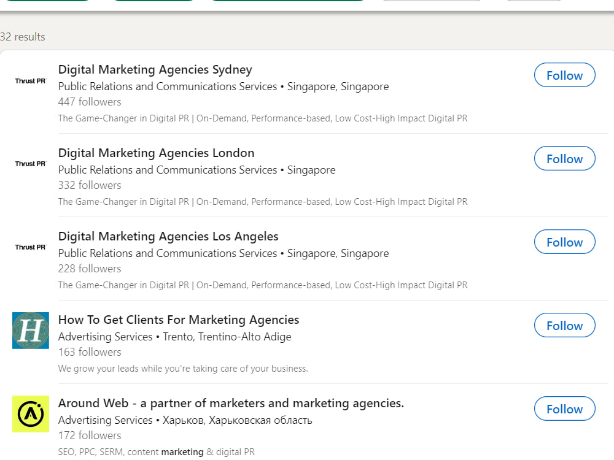This screenshot has width=614, height=460.
Task: Open Digital Marketing Agencies London page title
Action: (x=156, y=153)
